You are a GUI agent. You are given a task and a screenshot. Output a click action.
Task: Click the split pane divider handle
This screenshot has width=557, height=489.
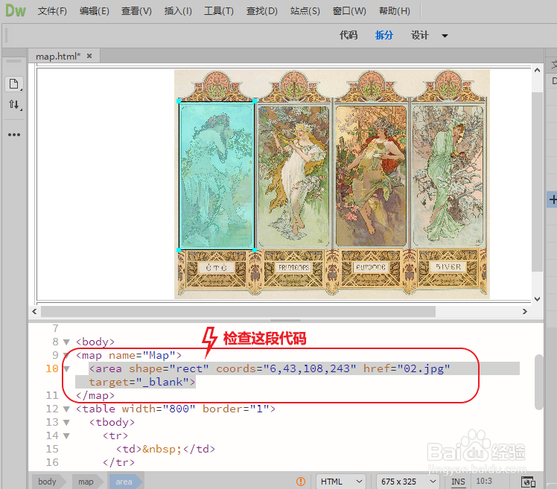point(286,320)
